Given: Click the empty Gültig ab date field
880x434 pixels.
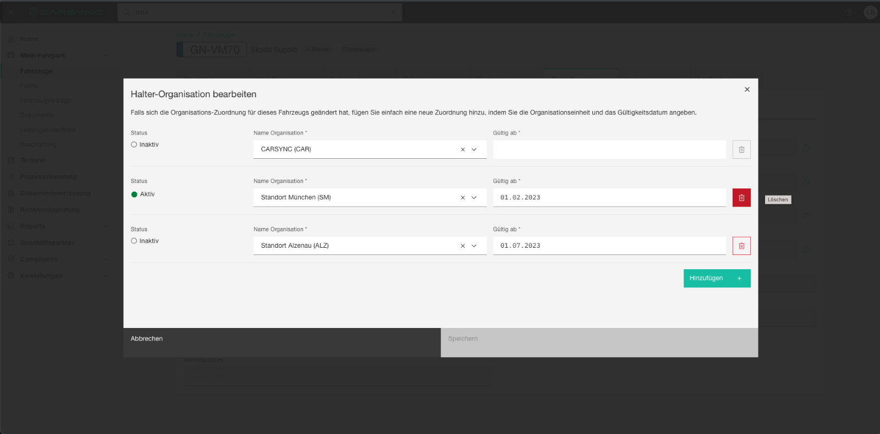Looking at the screenshot, I should [609, 149].
